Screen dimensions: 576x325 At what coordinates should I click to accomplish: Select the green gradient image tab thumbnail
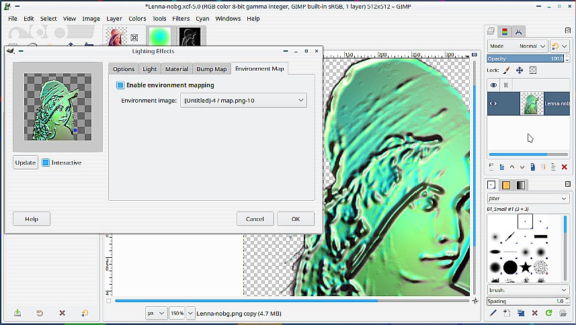point(160,36)
